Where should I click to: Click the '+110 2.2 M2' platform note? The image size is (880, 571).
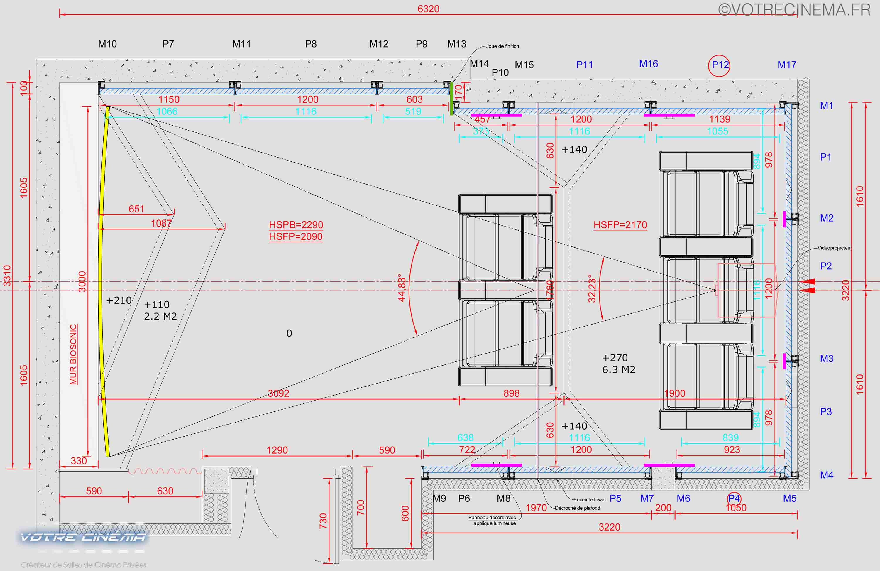[x=160, y=310]
